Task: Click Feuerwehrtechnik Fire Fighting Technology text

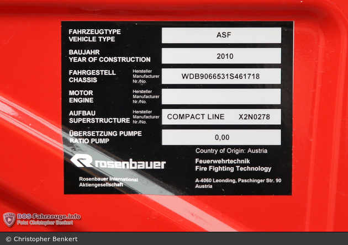Action: pos(233,165)
